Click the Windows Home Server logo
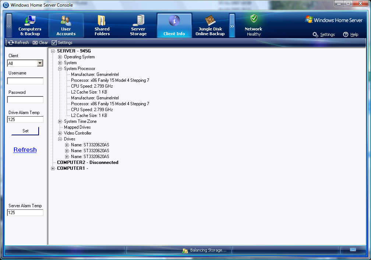The width and height of the screenshot is (371, 260). (334, 20)
